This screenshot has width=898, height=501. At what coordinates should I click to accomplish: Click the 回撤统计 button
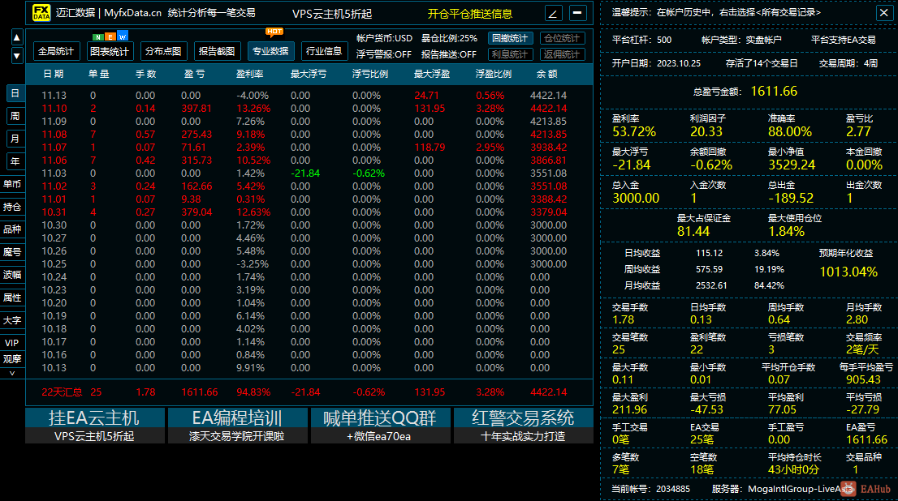[510, 38]
